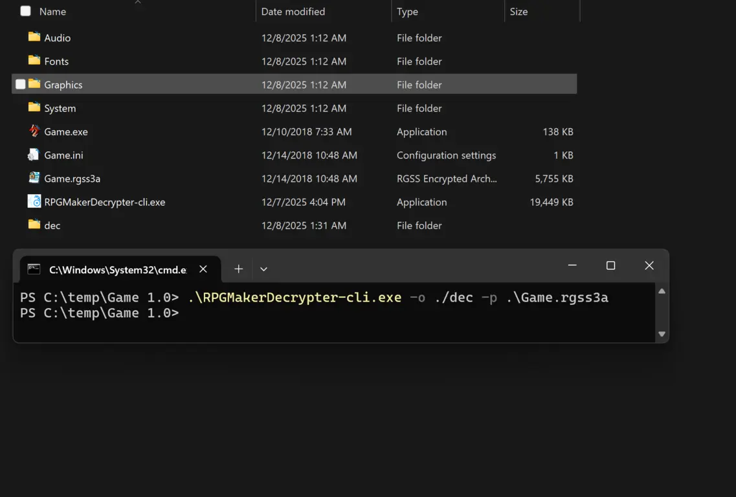Screen dimensions: 736x497
Task: Sort by the Size column header
Action: (519, 12)
